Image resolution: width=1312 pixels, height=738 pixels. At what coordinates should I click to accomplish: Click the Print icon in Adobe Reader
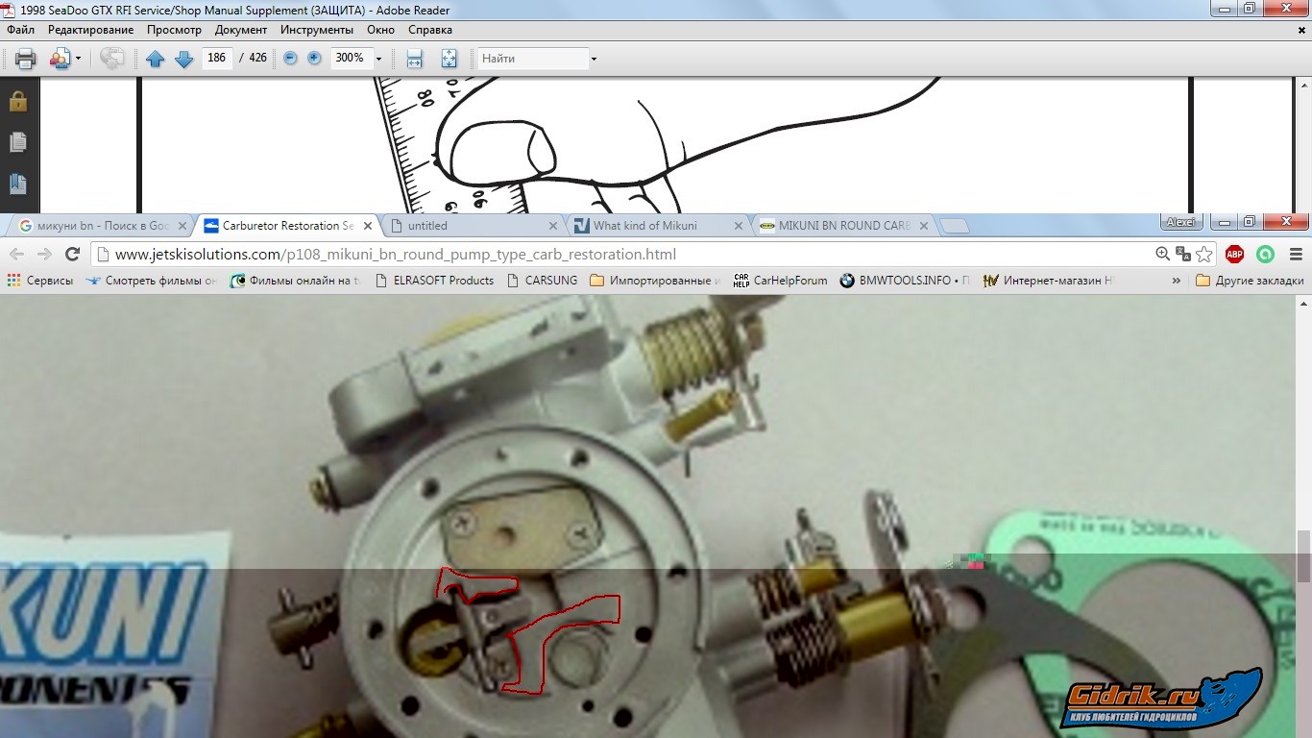pyautogui.click(x=26, y=59)
